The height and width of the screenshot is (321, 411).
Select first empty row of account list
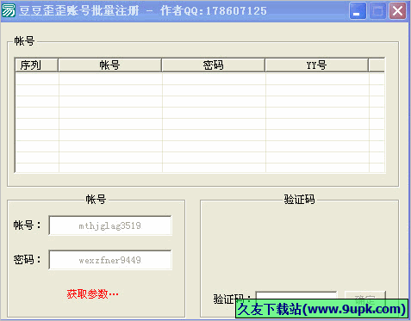(x=200, y=79)
